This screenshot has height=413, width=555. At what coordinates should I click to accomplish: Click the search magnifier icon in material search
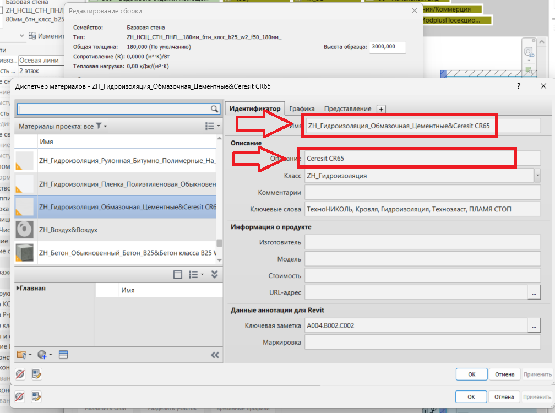click(214, 109)
